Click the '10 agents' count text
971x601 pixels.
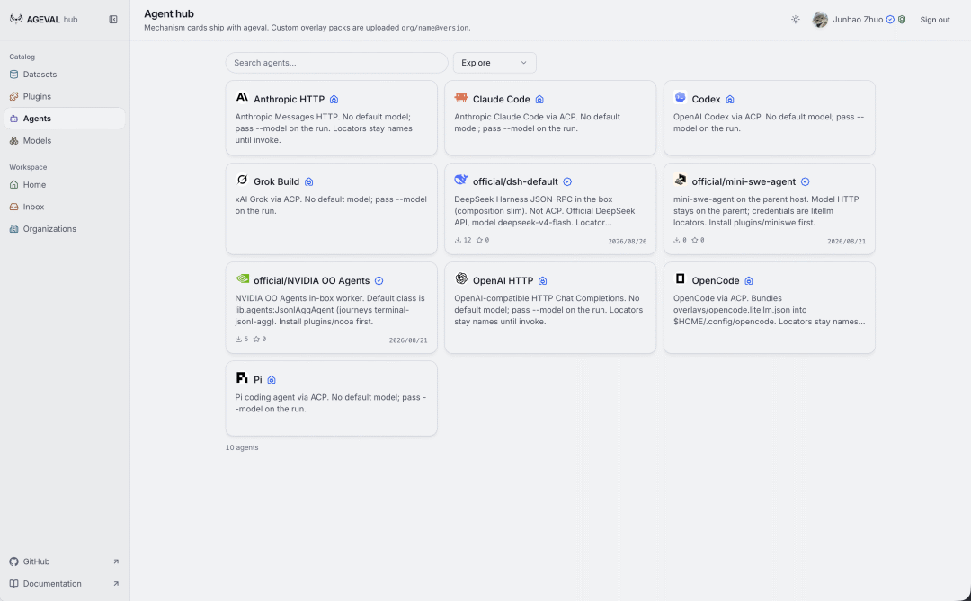click(242, 447)
